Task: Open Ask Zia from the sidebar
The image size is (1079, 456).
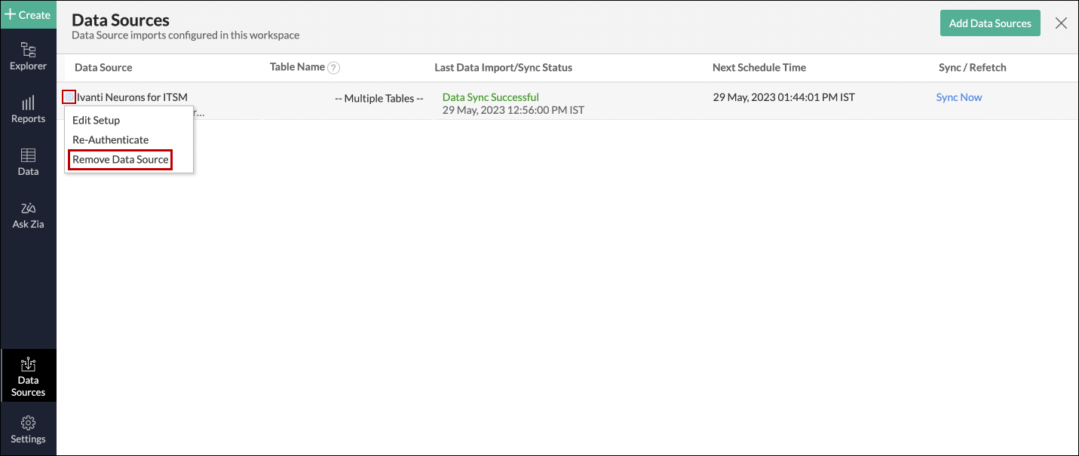Action: (x=28, y=215)
